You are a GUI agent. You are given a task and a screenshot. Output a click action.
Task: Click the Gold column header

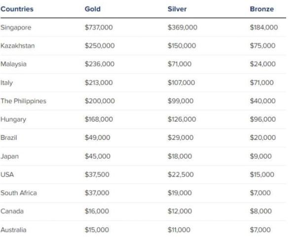click(x=93, y=9)
